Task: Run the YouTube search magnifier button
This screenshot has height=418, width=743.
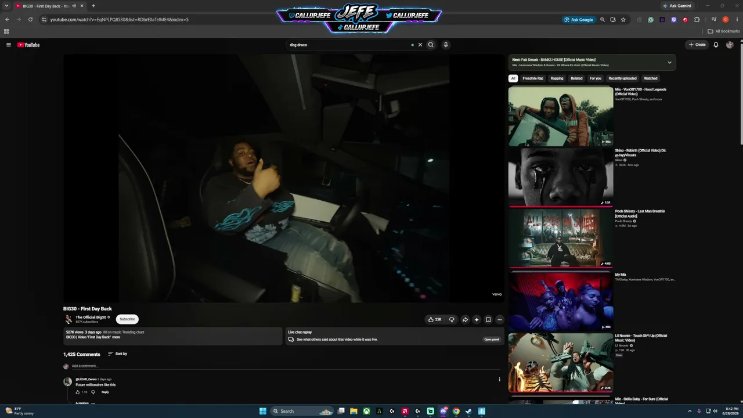Action: click(x=431, y=45)
